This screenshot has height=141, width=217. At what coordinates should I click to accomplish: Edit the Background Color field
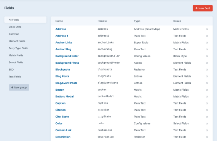click(67, 56)
